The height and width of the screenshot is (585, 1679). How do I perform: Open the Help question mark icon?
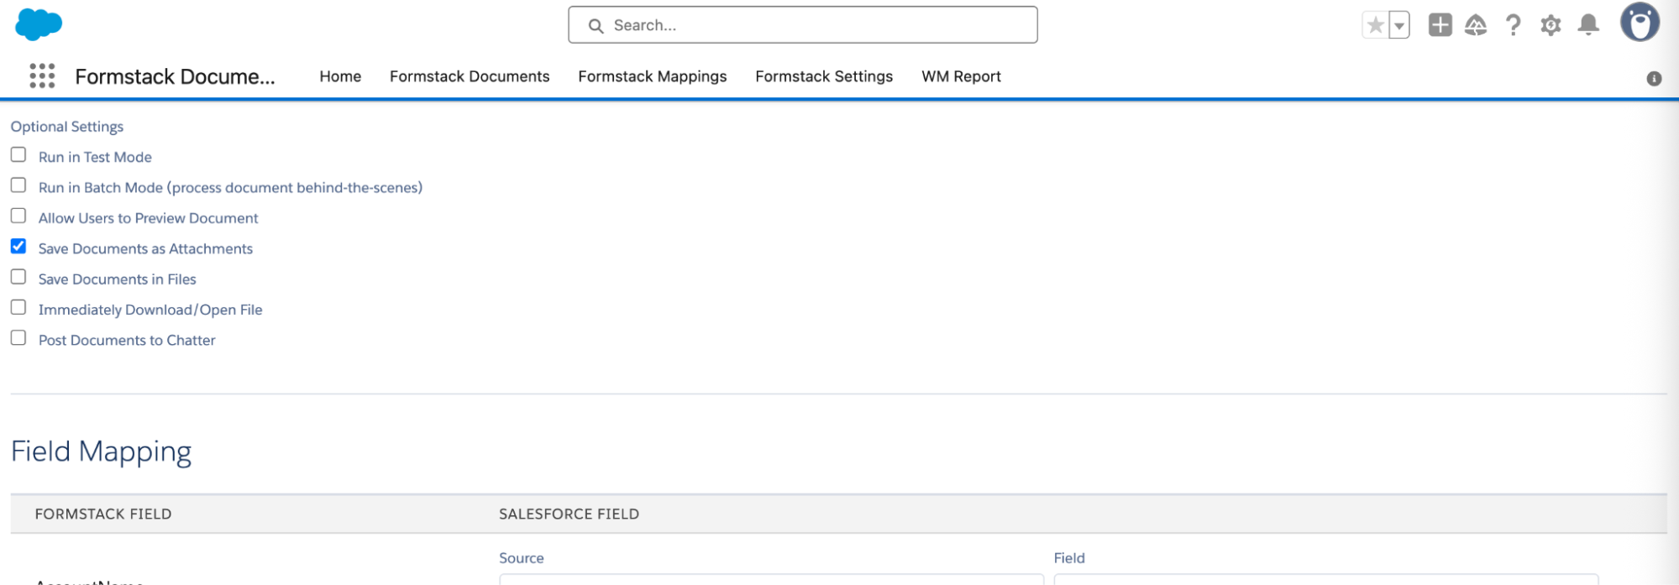1513,25
